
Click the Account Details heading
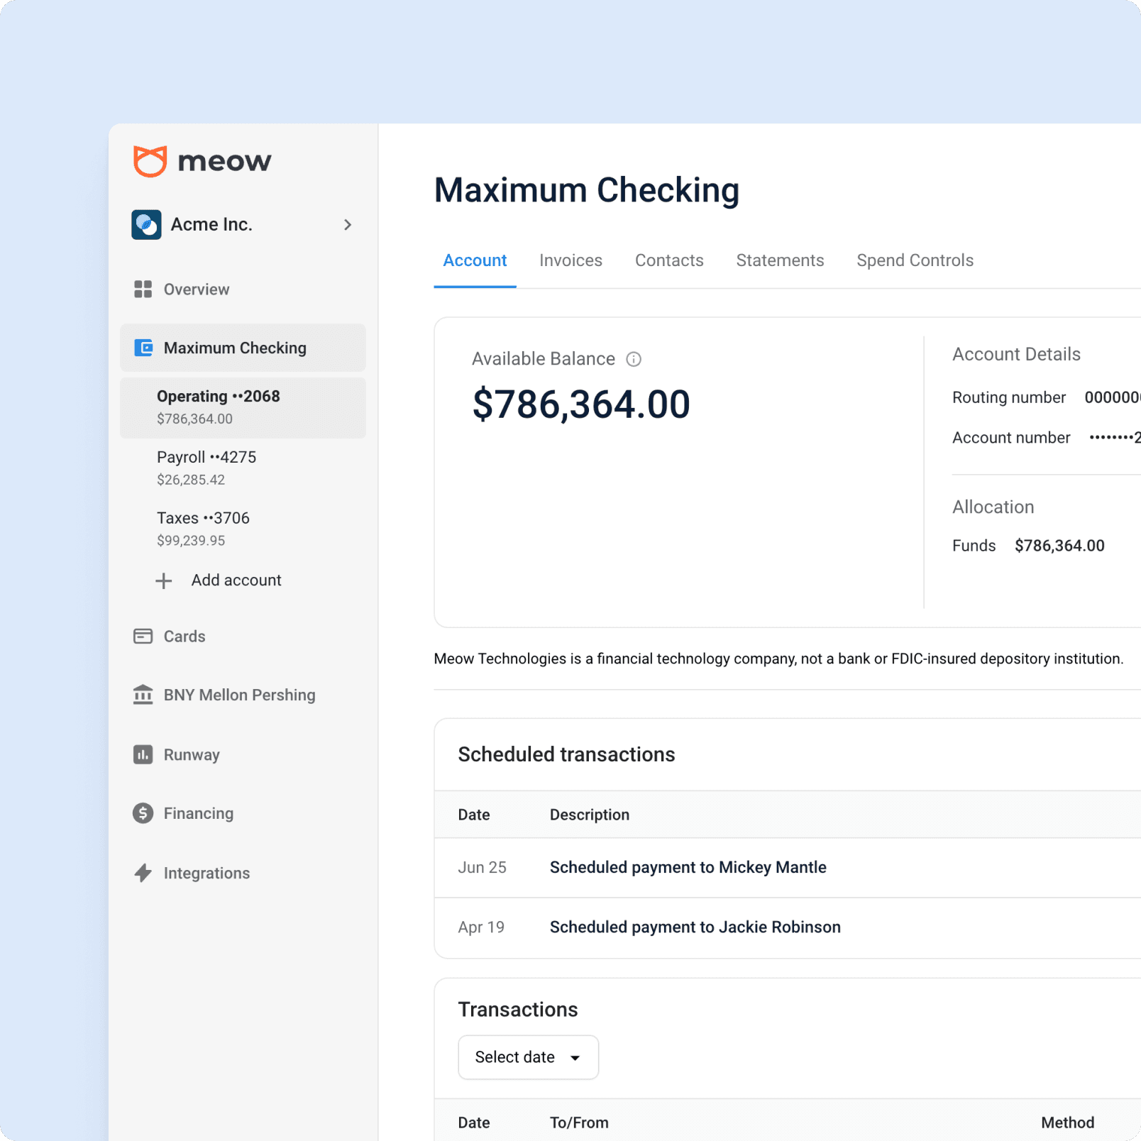tap(1016, 354)
